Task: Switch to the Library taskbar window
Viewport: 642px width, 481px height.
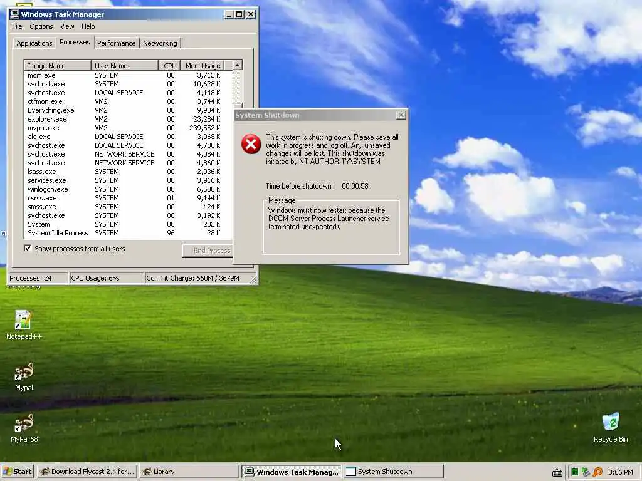Action: coord(189,472)
